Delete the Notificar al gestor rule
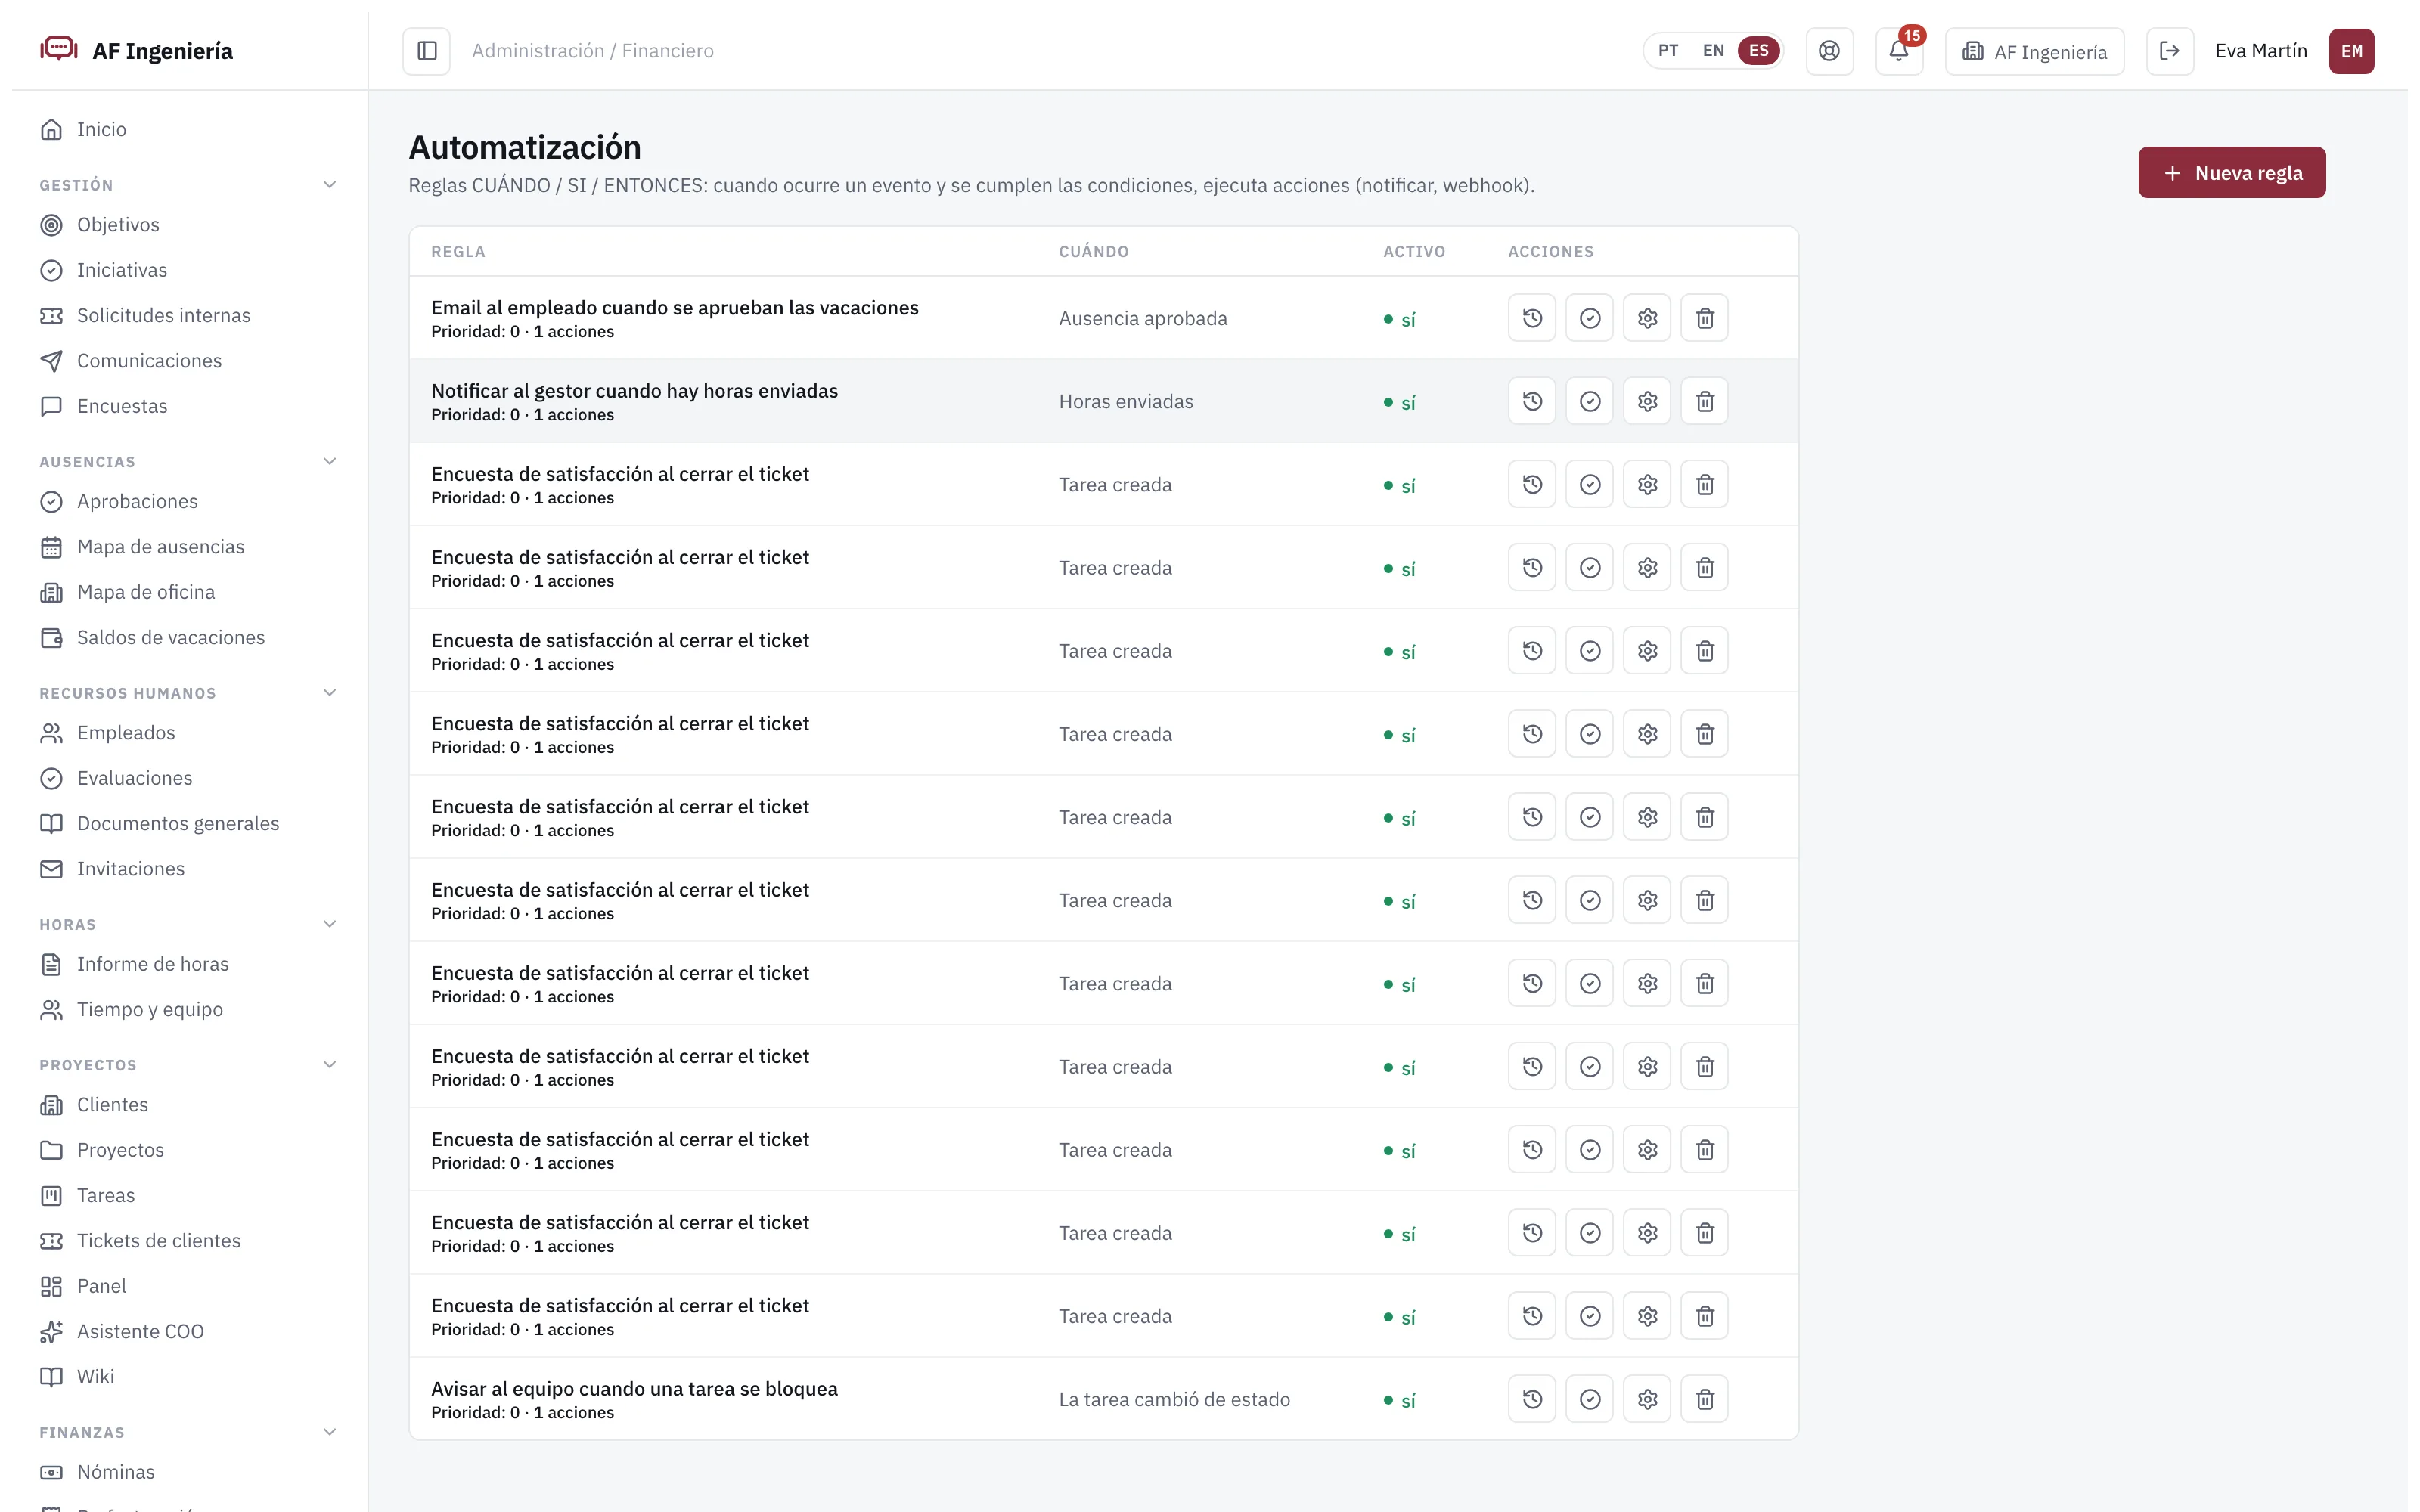The image size is (2420, 1512). 1705,401
